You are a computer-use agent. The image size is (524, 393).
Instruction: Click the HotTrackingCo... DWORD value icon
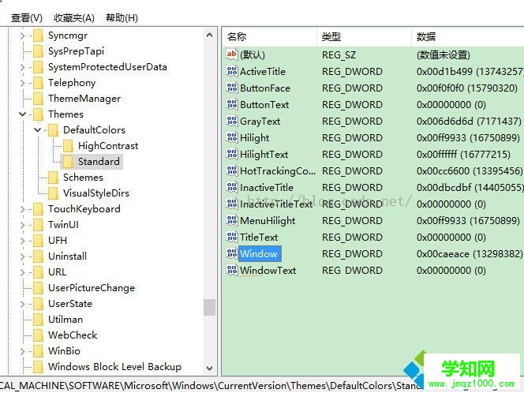coord(232,170)
